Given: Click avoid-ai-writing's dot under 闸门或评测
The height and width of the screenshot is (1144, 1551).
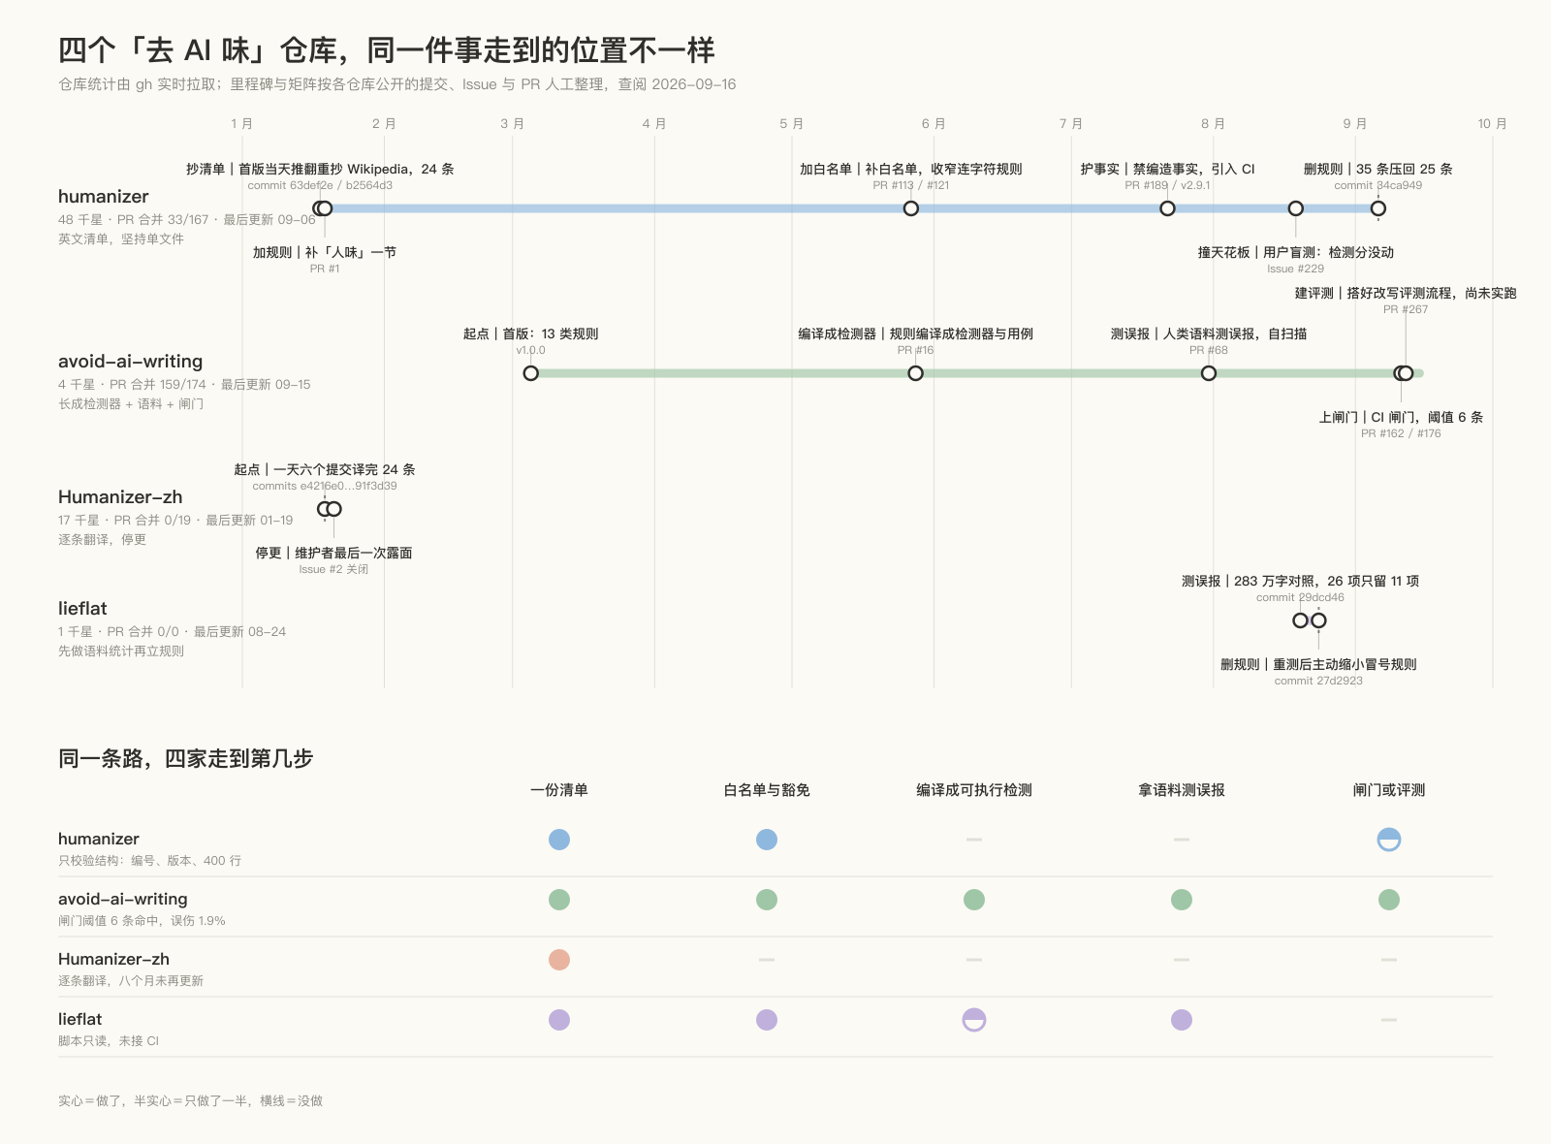Looking at the screenshot, I should click(1389, 900).
